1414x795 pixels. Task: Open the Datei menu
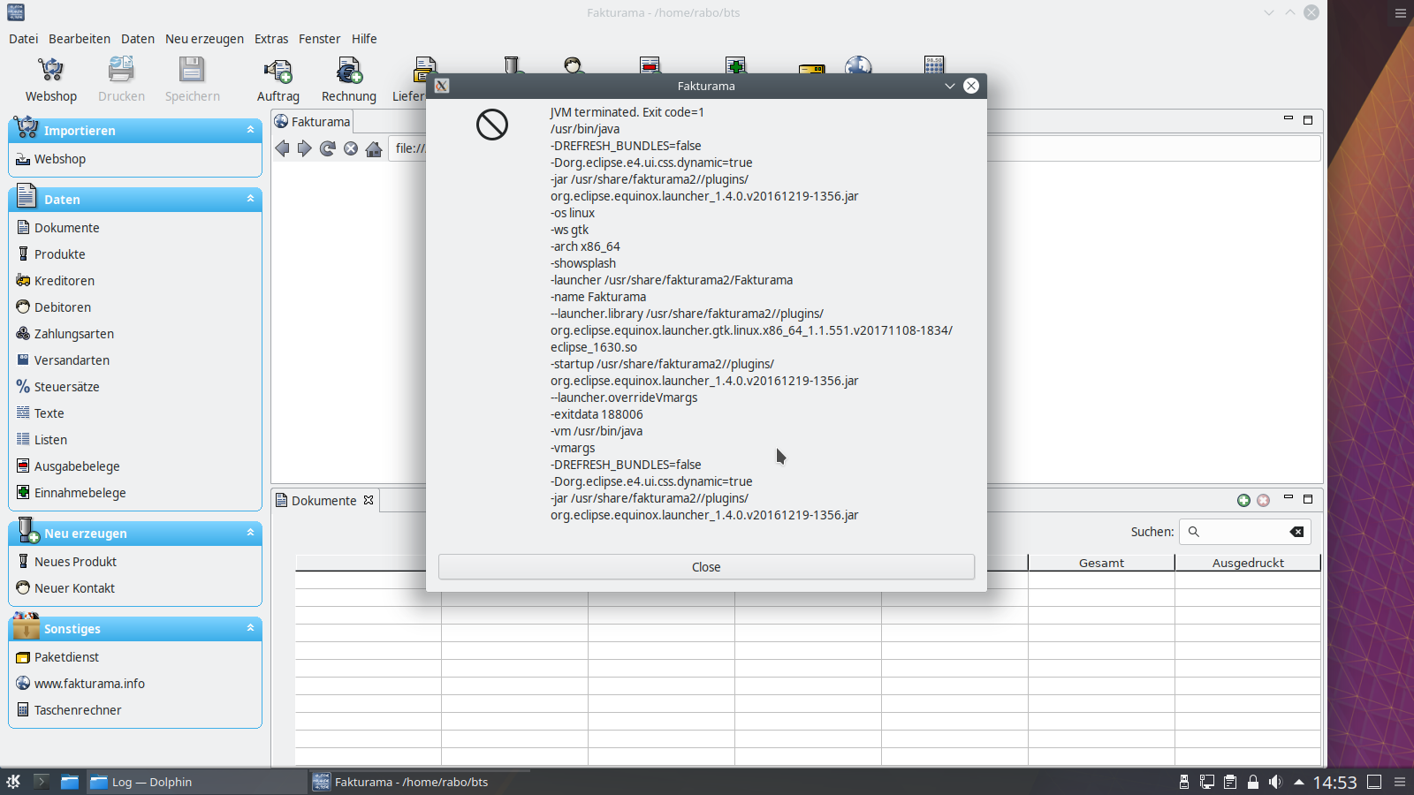click(24, 39)
